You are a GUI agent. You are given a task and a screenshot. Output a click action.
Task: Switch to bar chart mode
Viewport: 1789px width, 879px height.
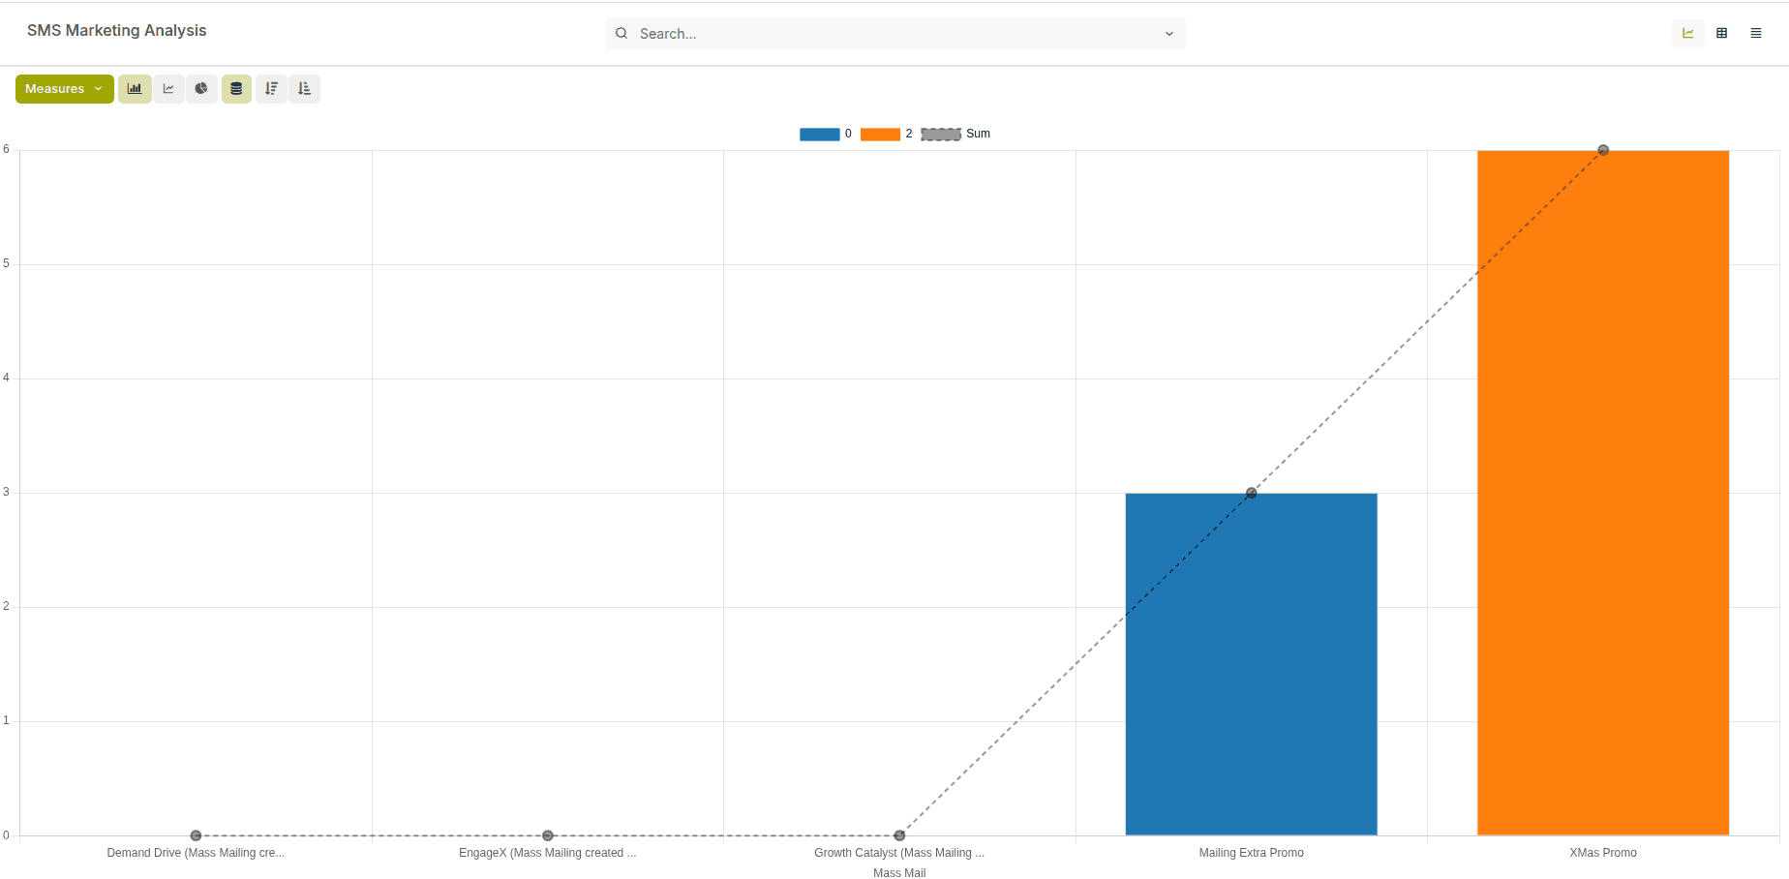pyautogui.click(x=135, y=89)
